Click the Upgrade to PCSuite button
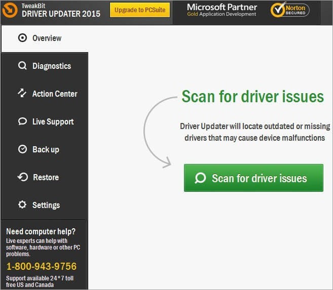The width and height of the screenshot is (333, 290). [x=140, y=10]
